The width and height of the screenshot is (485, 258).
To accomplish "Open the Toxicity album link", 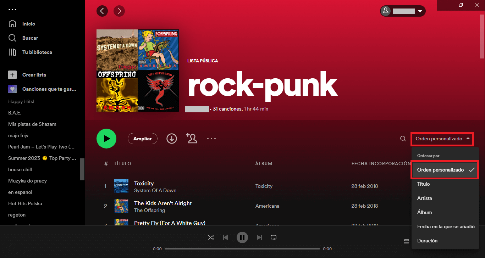I will coord(264,186).
